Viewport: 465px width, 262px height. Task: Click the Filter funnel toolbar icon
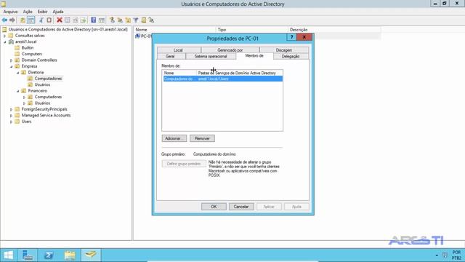coord(136,20)
